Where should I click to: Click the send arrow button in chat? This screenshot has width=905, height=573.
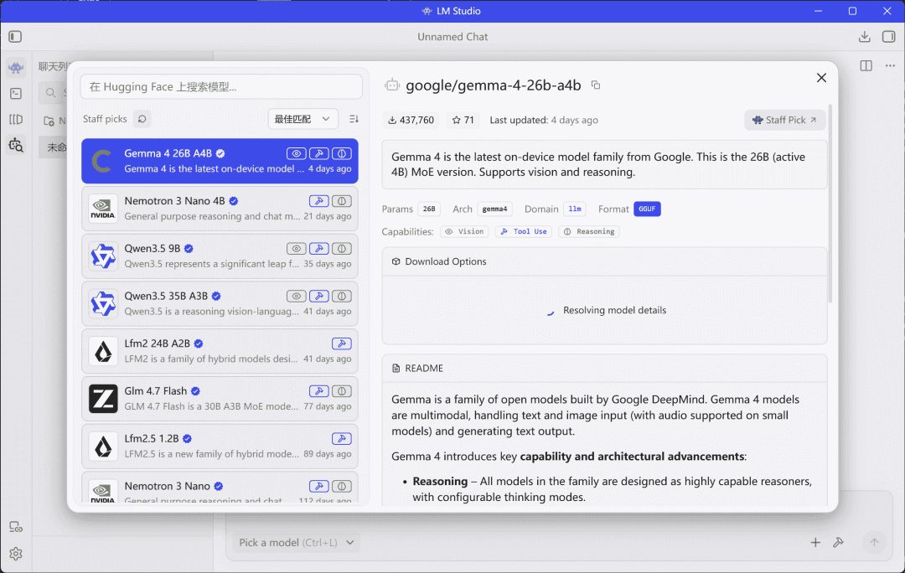point(874,542)
